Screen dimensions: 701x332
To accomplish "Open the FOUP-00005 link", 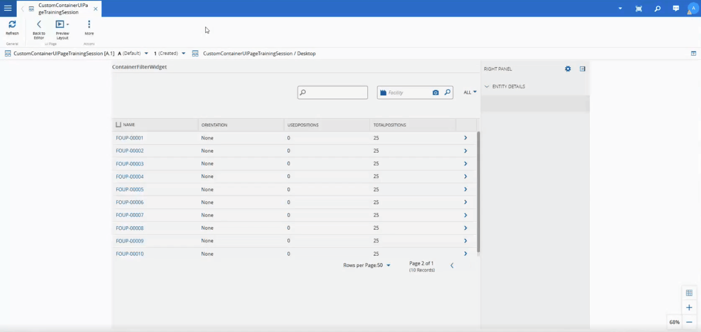I will click(x=130, y=189).
